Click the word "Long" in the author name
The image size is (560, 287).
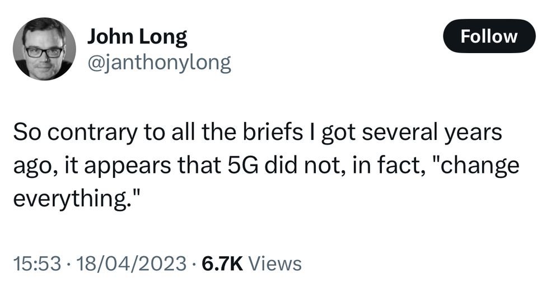(163, 37)
